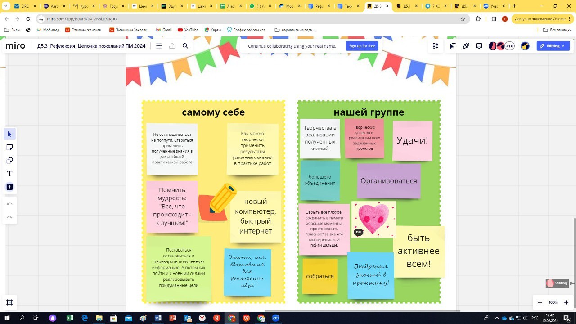The height and width of the screenshot is (324, 576).
Task: Open the apps grid icon in header
Action: pyautogui.click(x=436, y=46)
